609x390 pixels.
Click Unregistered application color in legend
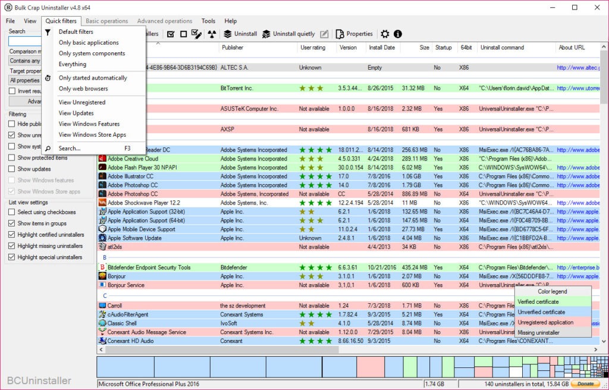pyautogui.click(x=553, y=322)
